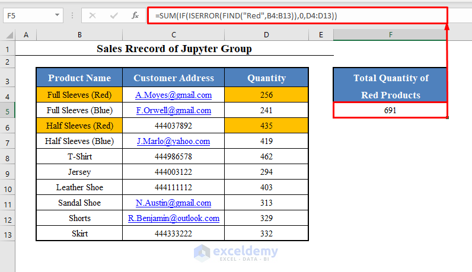Select row 5 header
The height and width of the screenshot is (272, 472).
coord(8,111)
